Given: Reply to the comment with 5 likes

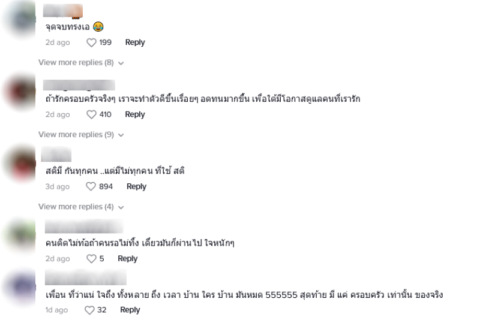Looking at the screenshot, I should click(x=128, y=258).
